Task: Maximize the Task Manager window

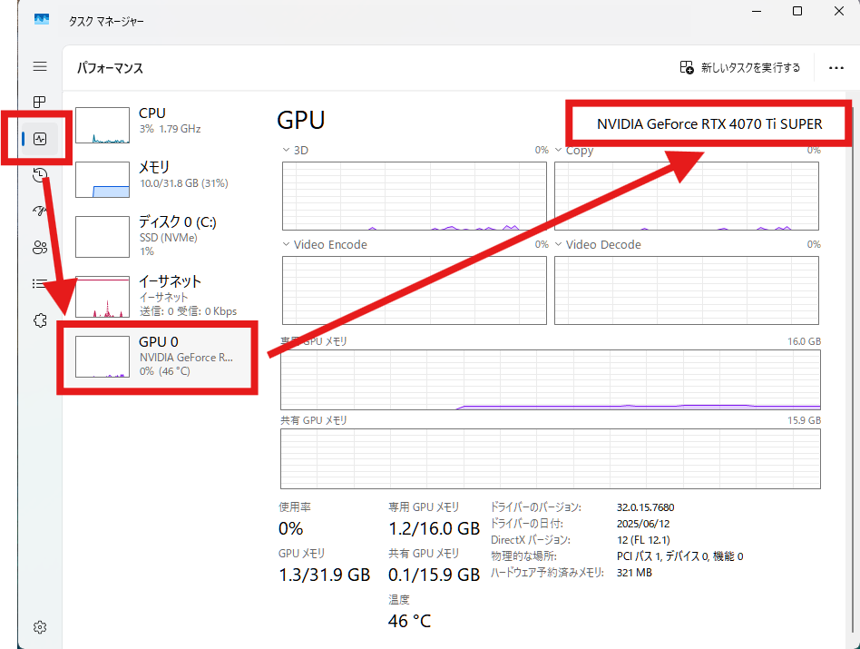Action: pos(797,11)
